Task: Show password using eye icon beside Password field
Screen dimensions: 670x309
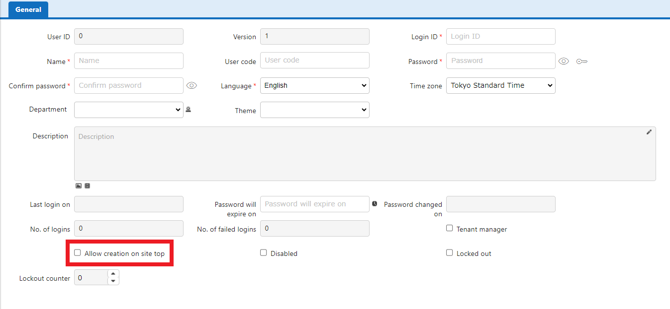Action: pos(564,61)
